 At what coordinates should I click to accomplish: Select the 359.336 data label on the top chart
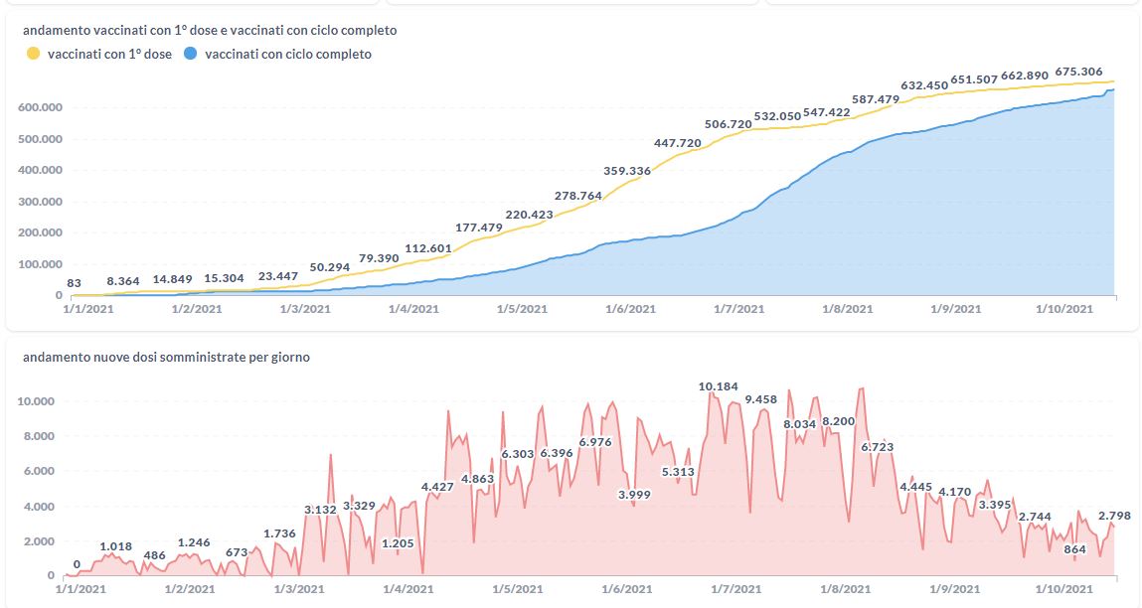(x=627, y=171)
